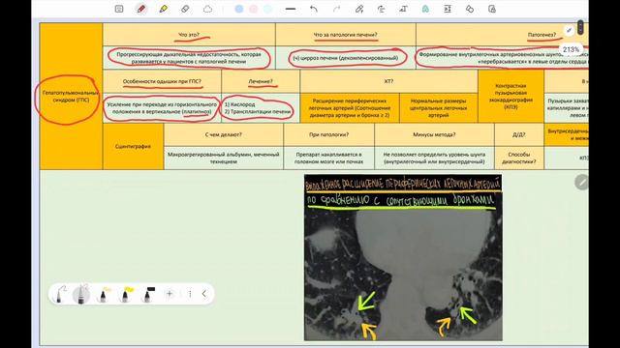Tap the 'Сцинтиграфия' cell
Viewport: 620px width, 348px height.
(133, 146)
